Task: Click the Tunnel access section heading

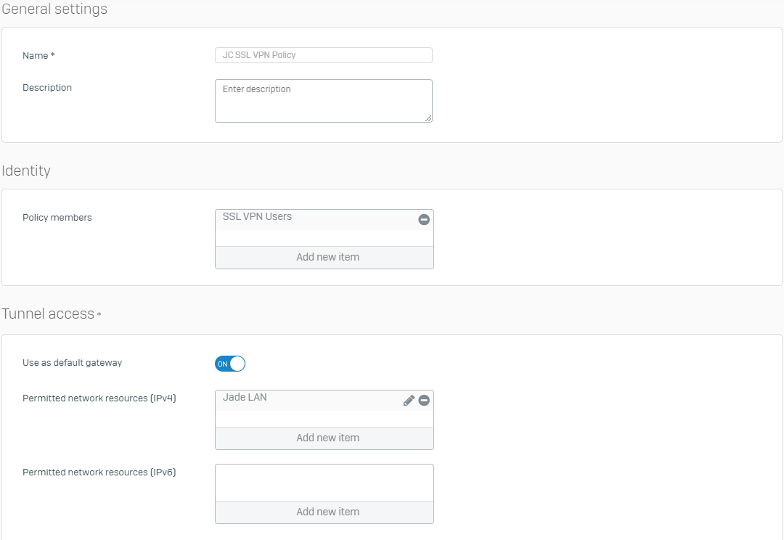Action: [48, 314]
